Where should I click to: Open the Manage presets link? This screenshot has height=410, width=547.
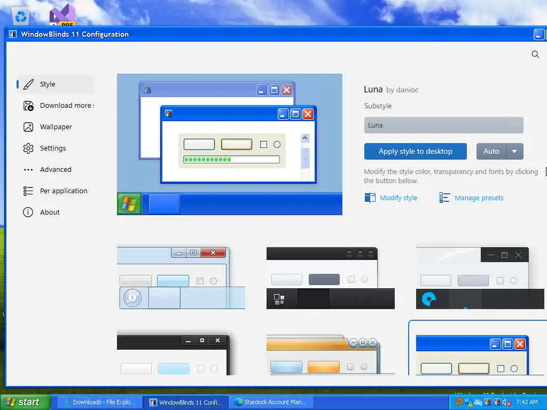(x=479, y=198)
